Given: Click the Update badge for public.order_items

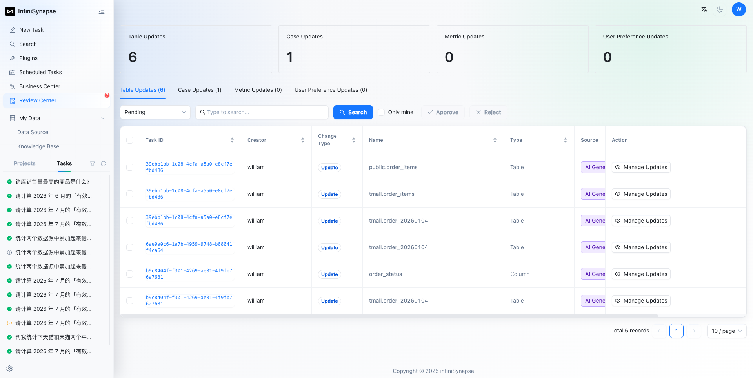Looking at the screenshot, I should point(329,168).
